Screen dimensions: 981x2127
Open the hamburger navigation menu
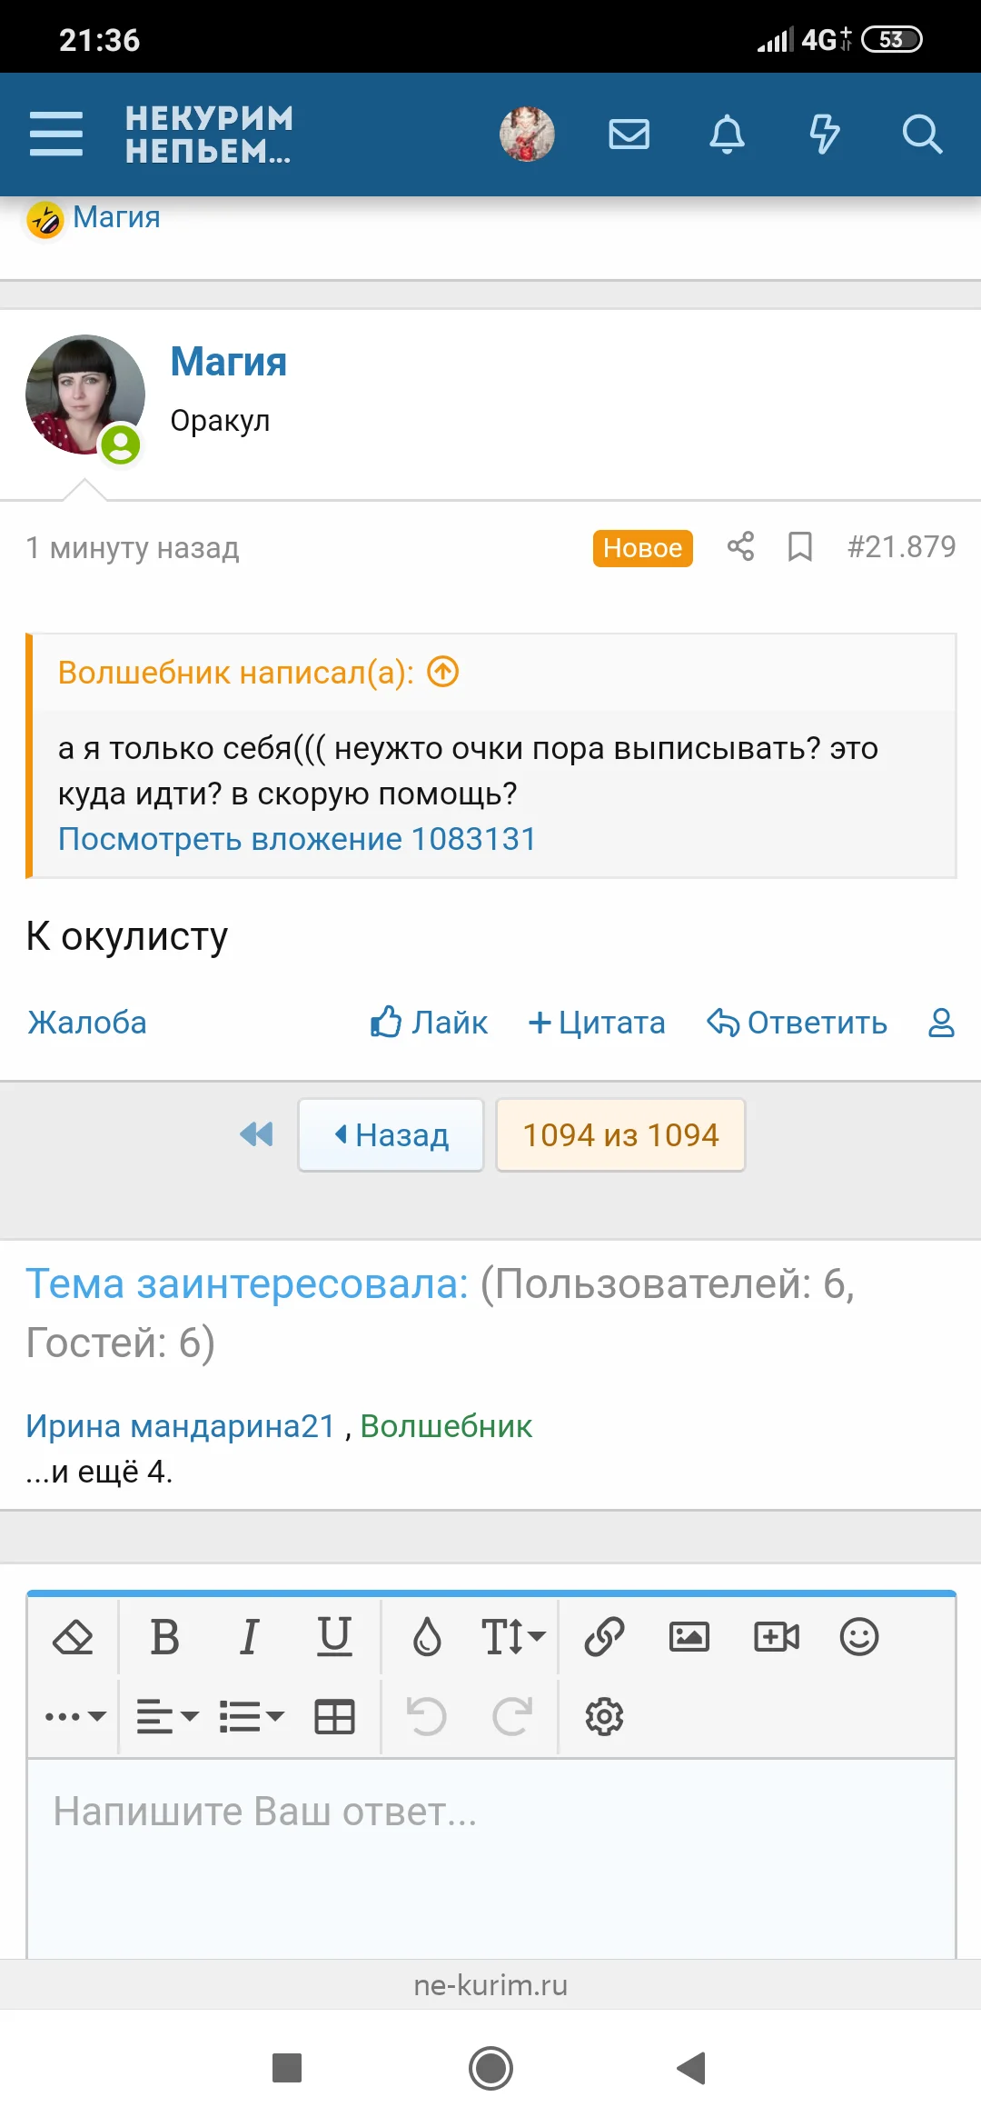(x=56, y=135)
